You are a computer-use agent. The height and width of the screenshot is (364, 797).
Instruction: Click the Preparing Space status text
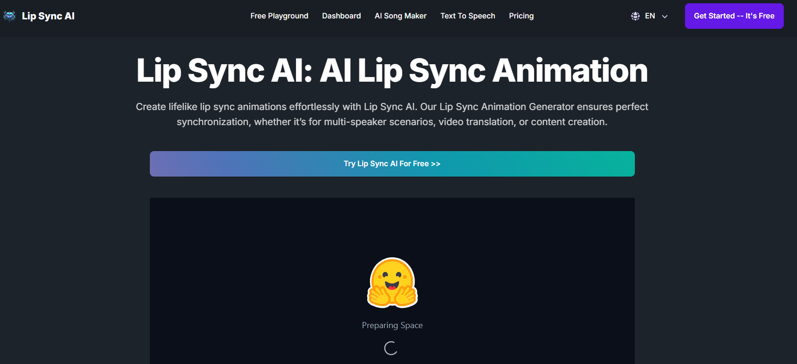pos(392,325)
